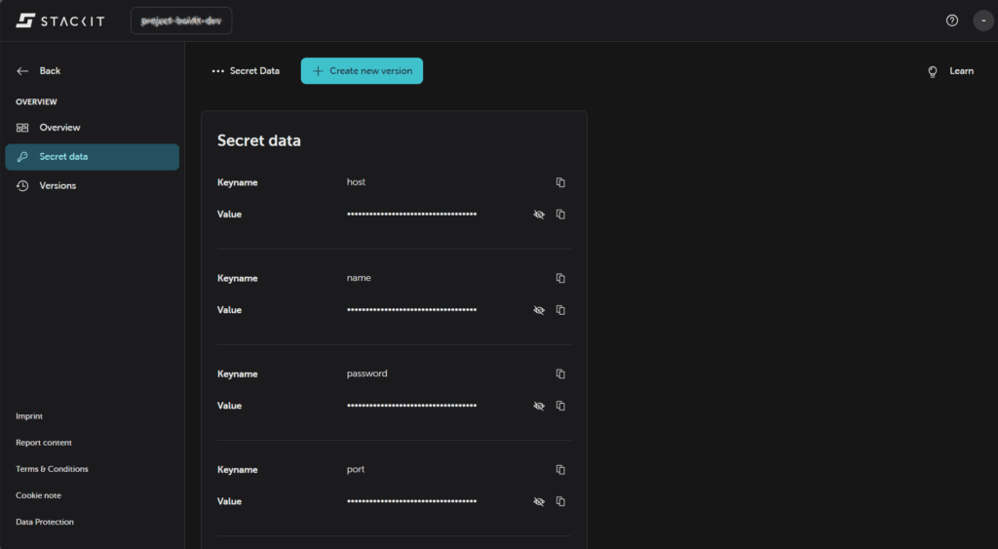The width and height of the screenshot is (998, 549).
Task: Go to Overview in the sidebar
Action: click(59, 128)
